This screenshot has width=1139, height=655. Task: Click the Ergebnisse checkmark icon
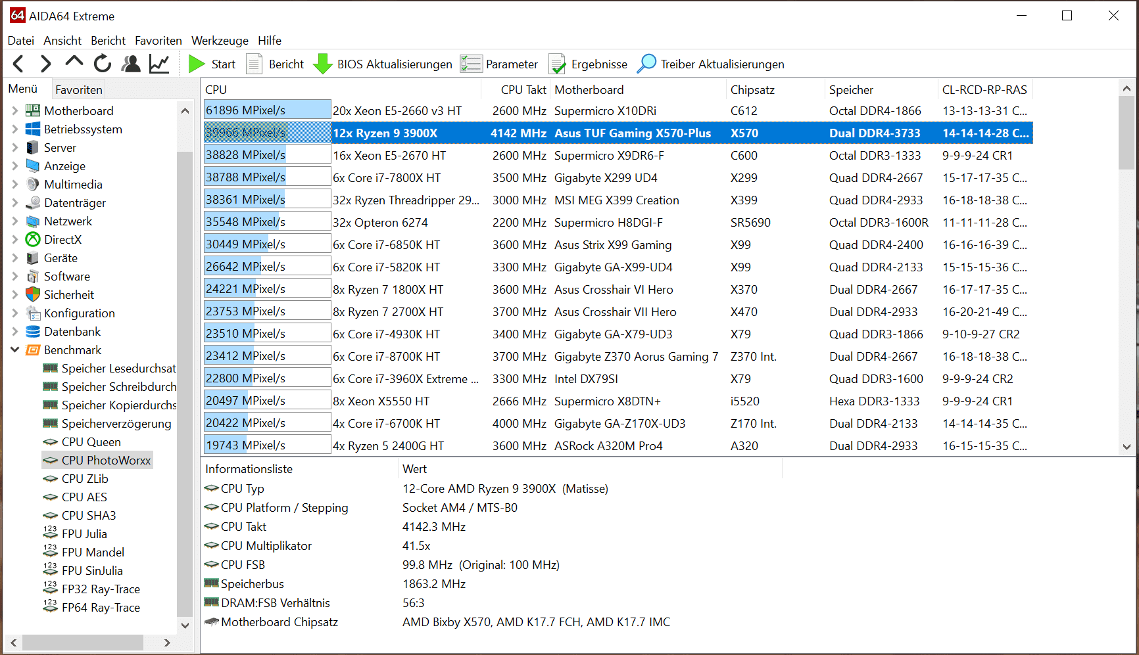pyautogui.click(x=558, y=64)
